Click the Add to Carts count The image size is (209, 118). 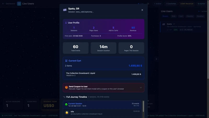point(113,29)
